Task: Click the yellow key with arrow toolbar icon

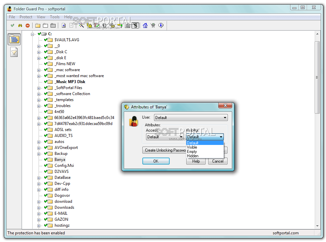Action: pyautogui.click(x=120, y=26)
